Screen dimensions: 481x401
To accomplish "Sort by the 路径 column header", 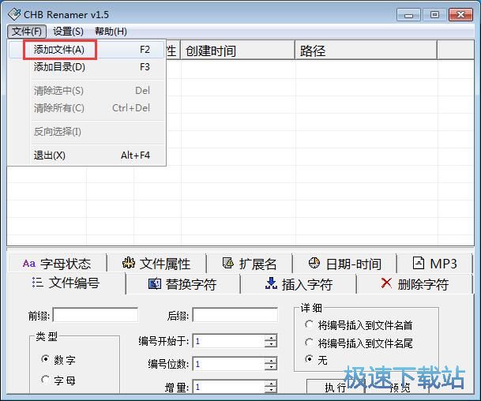I will 366,50.
